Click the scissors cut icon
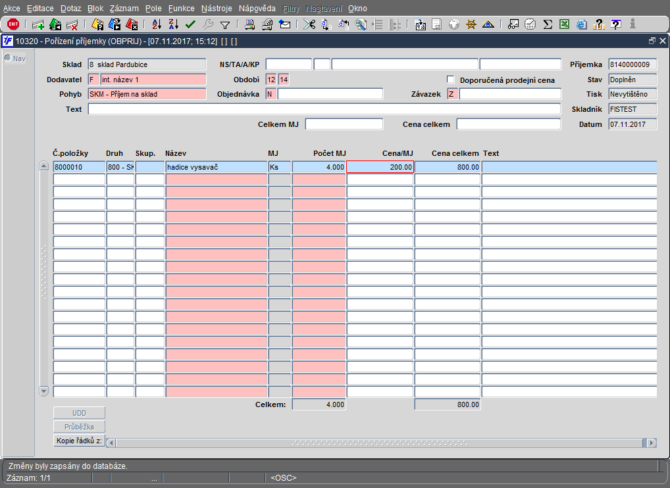670x488 pixels. pos(309,25)
